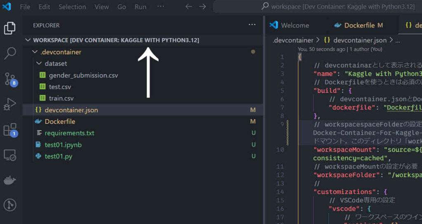The width and height of the screenshot is (422, 224).
Task: Open Explorer views and more actions ellipsis
Action: coord(252,25)
